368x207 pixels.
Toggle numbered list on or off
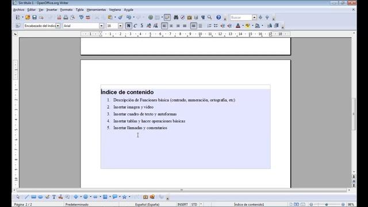[209, 26]
